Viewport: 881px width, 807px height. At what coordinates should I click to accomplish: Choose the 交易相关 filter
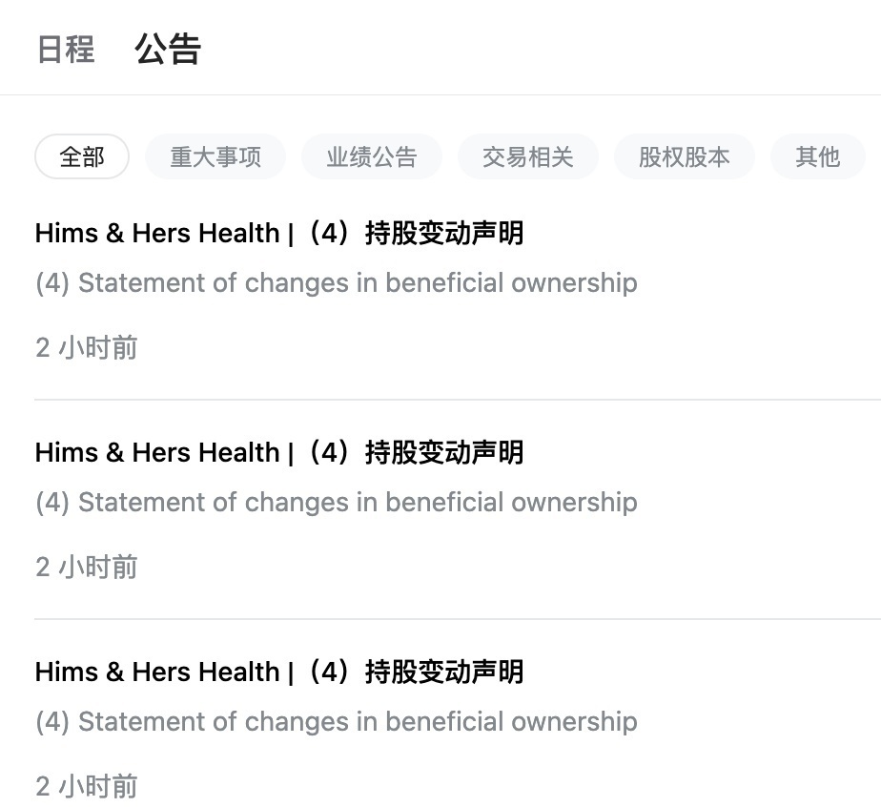coord(528,156)
